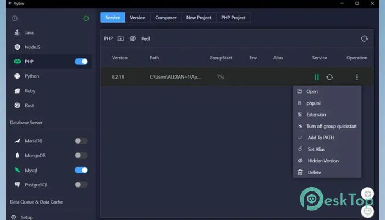Screen dimensions: 385x220
Task: Choose php.ini from the context menu
Action: 327,103
